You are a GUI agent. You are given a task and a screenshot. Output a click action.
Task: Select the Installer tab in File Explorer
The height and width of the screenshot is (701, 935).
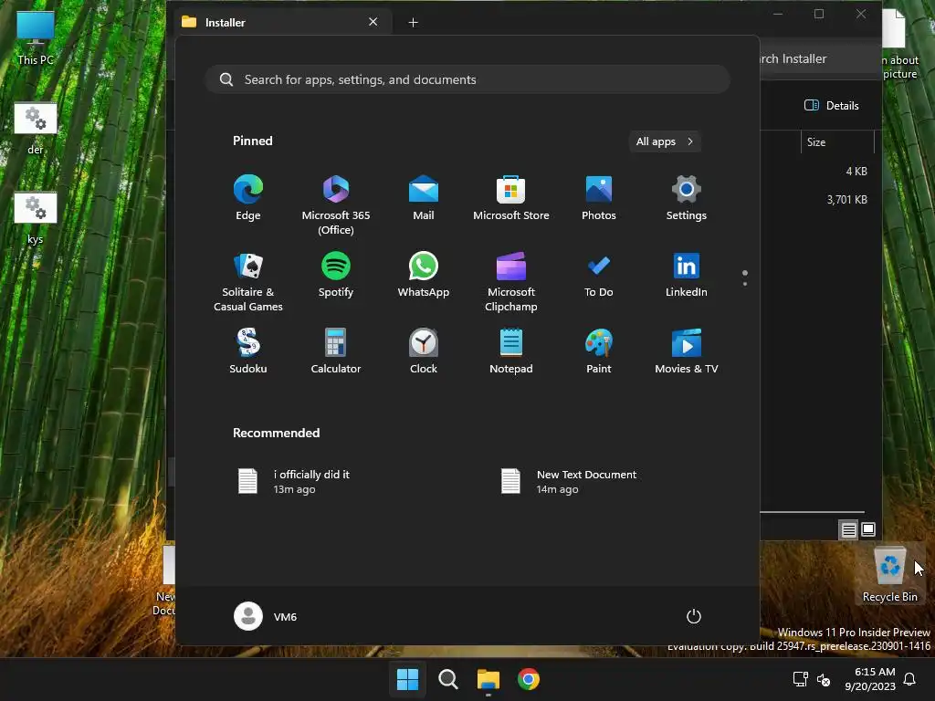tap(280, 22)
